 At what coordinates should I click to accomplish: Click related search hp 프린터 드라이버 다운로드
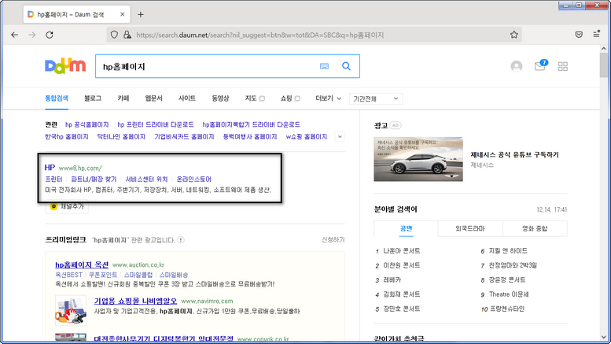click(156, 124)
